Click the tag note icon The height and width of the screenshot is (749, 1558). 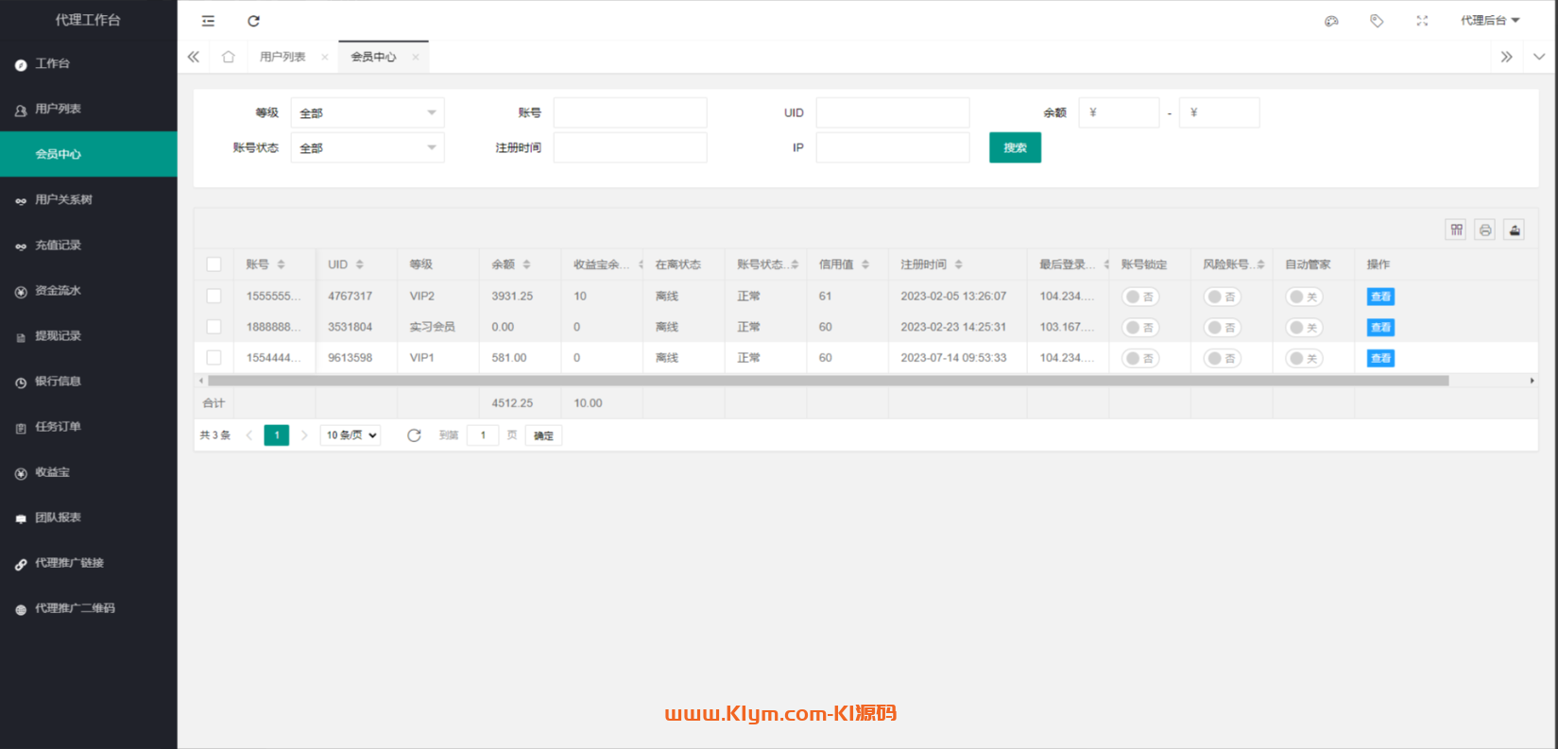point(1377,21)
